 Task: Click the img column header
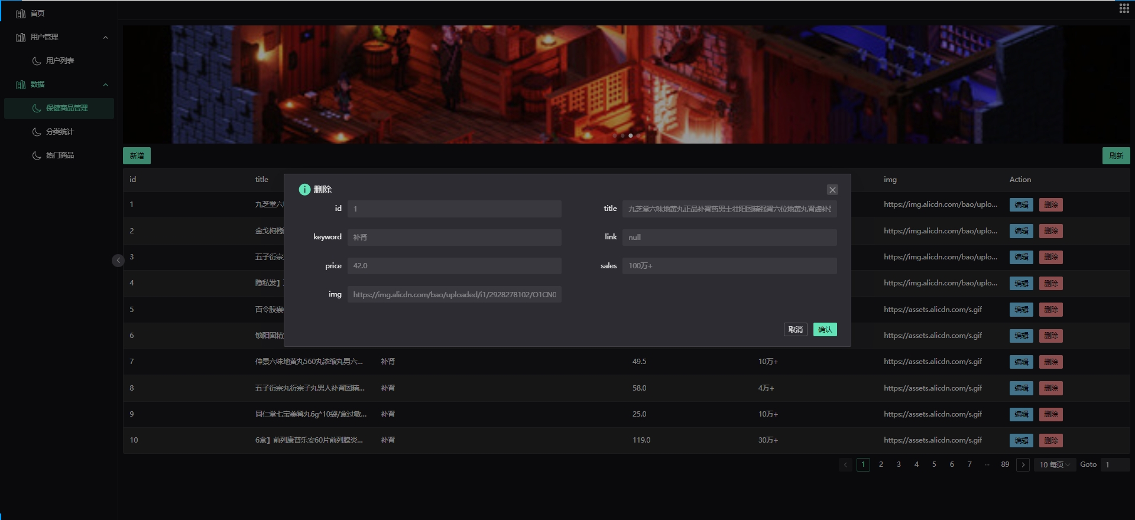[x=890, y=180]
